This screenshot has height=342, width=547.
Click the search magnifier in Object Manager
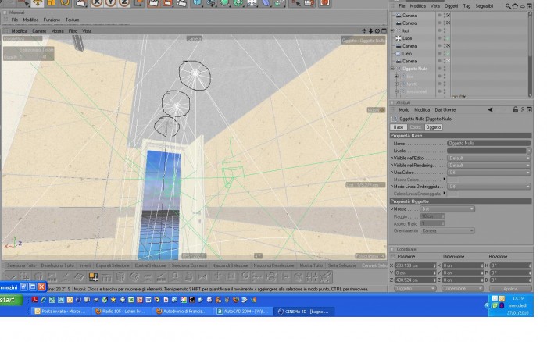point(508,6)
